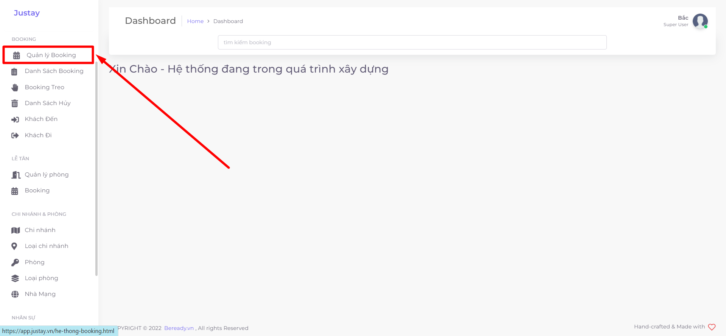Click the Justay logo text
This screenshot has width=726, height=336.
point(27,13)
